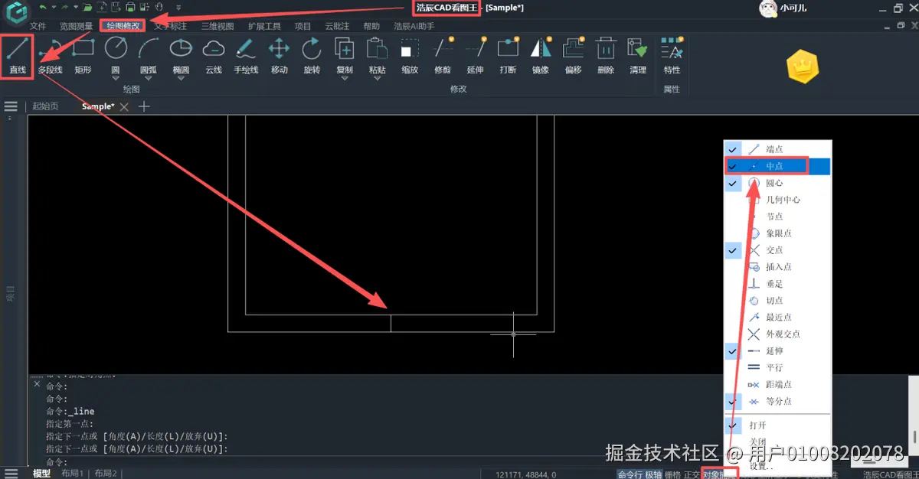Select the 多段线 (Polyline) tool

point(51,56)
